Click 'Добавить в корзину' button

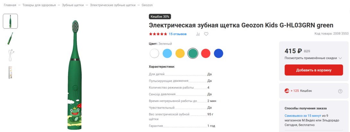(x=314, y=70)
